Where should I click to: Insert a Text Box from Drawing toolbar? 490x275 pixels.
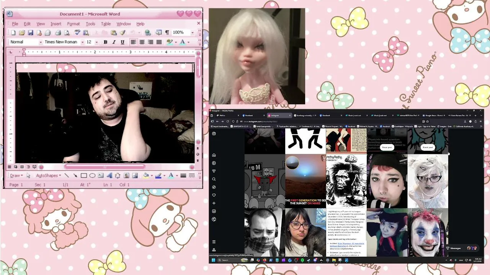pos(101,176)
